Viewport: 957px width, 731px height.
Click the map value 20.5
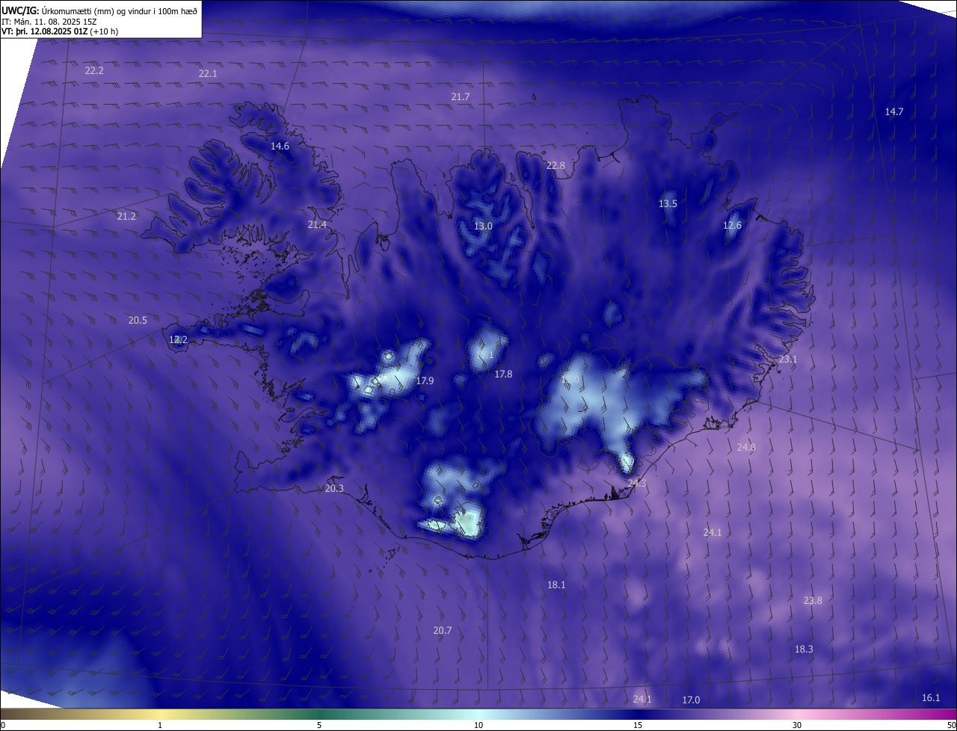pos(138,320)
